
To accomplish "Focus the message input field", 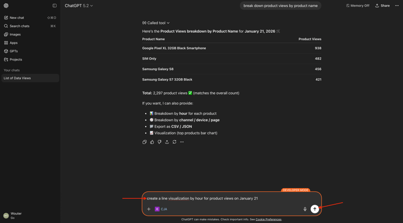I will (231, 198).
